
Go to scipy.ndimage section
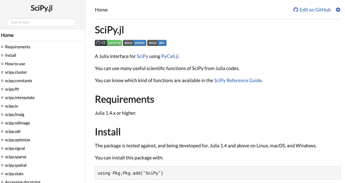(x=18, y=123)
